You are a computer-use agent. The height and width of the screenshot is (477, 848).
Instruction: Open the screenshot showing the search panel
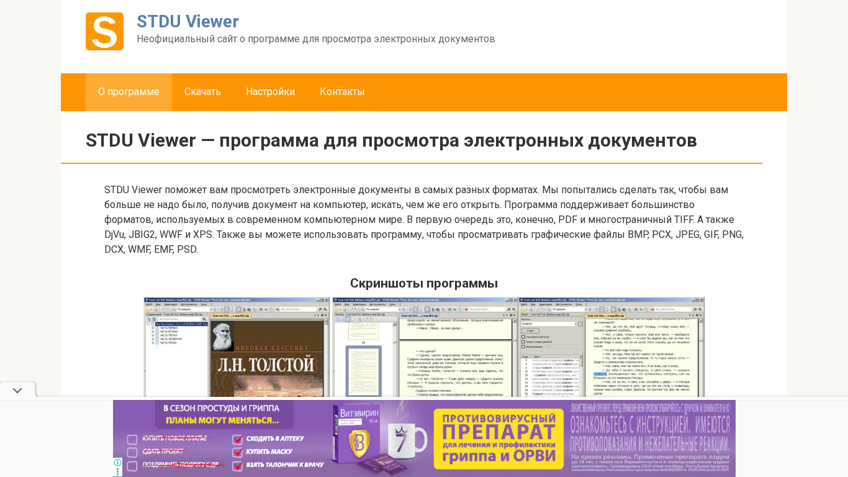point(611,347)
